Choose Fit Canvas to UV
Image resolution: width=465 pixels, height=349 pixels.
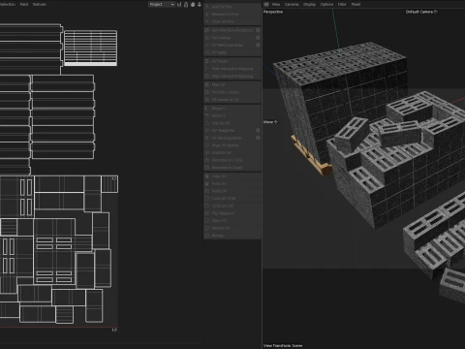click(x=232, y=100)
